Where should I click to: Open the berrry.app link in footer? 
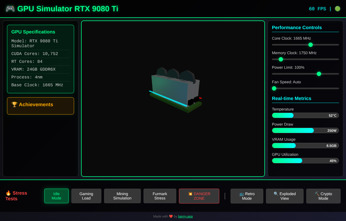pyautogui.click(x=185, y=216)
